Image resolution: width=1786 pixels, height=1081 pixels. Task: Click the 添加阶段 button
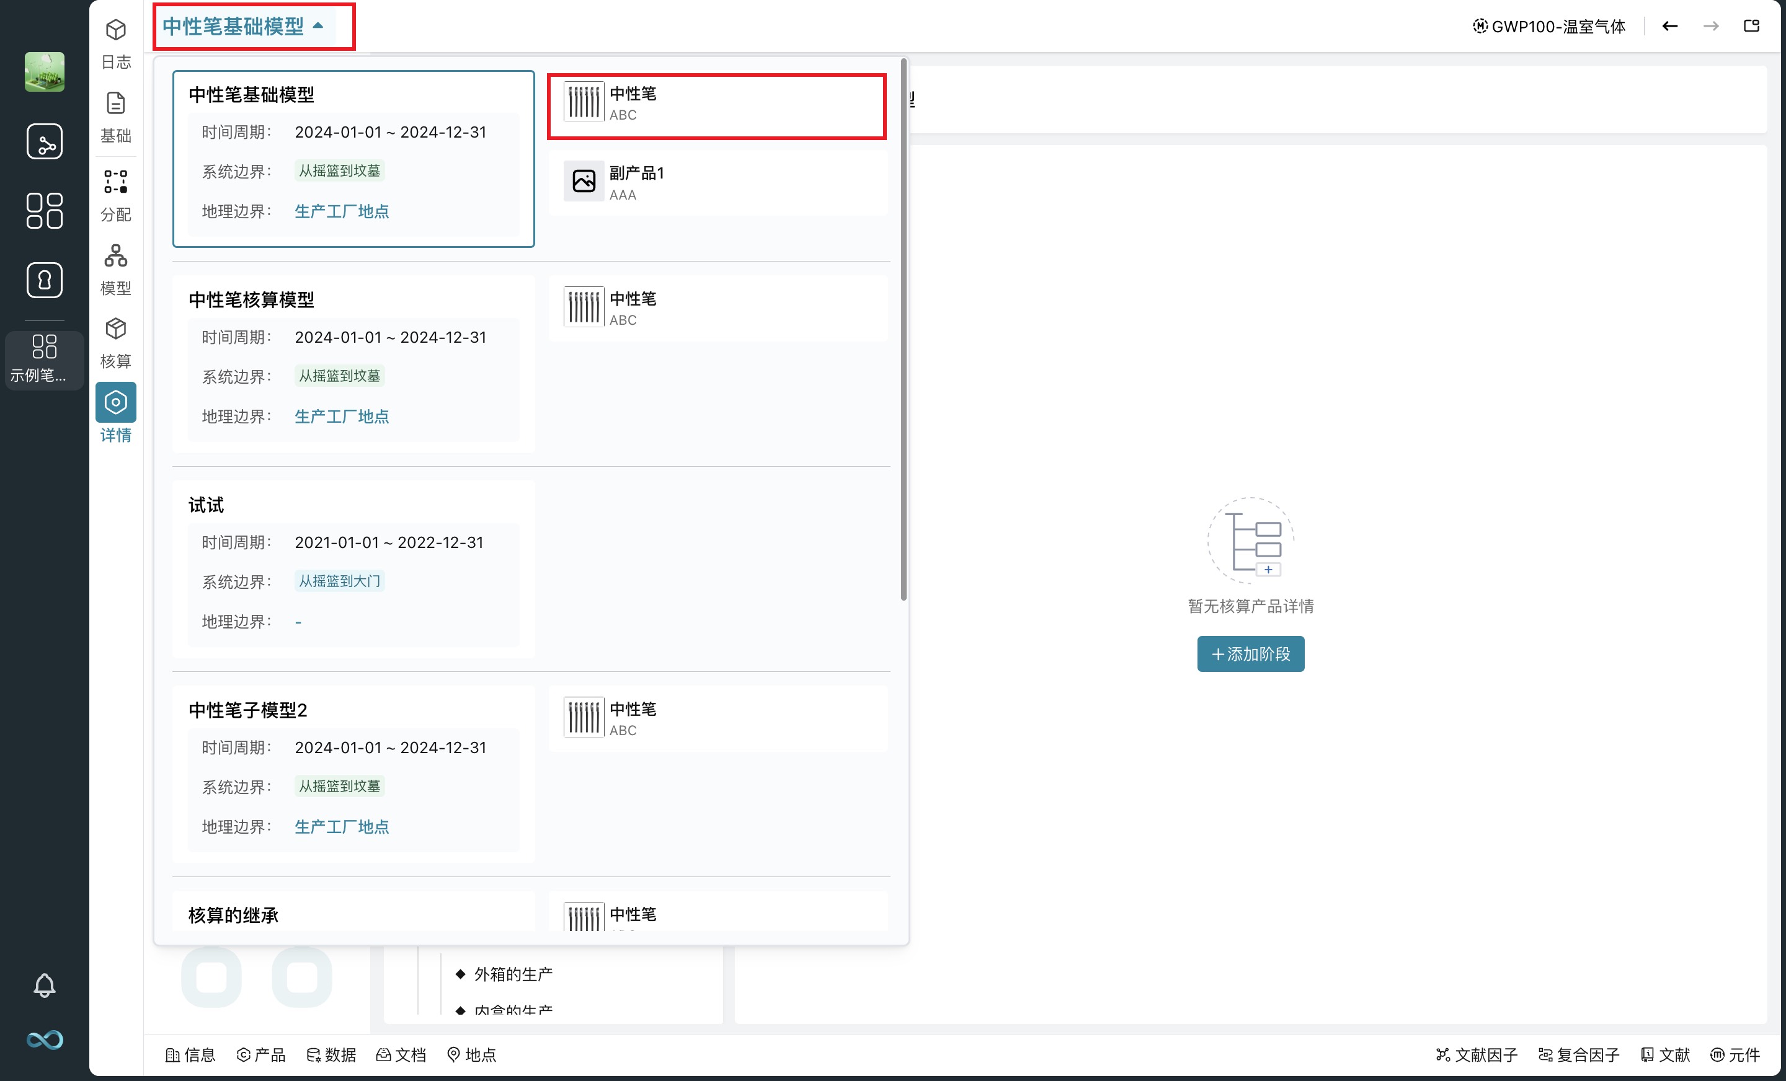1250,653
